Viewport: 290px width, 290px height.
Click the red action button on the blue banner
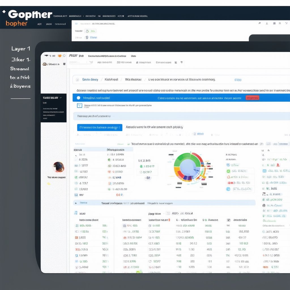(x=252, y=97)
